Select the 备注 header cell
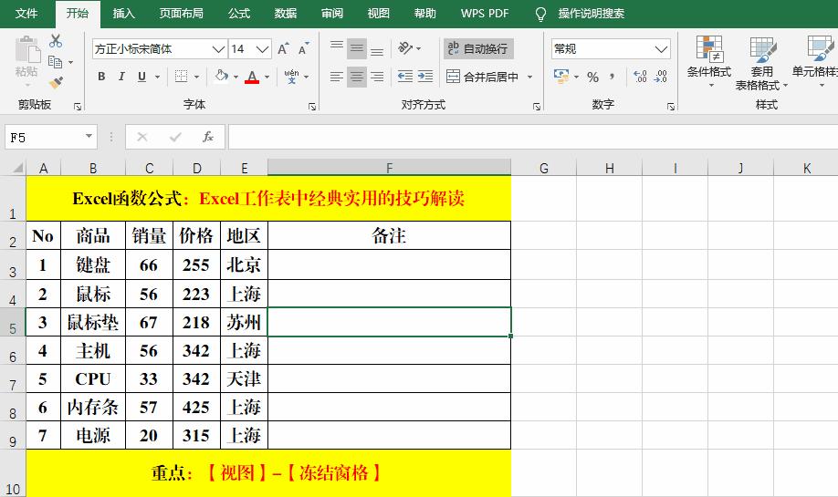The width and height of the screenshot is (838, 497). click(x=389, y=235)
